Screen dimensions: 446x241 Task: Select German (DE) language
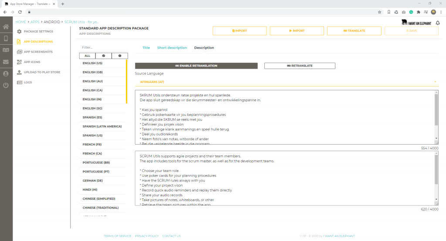click(x=102, y=181)
